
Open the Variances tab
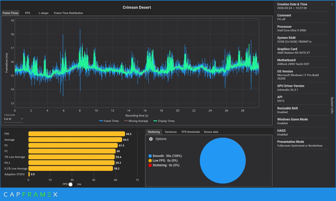click(x=171, y=132)
